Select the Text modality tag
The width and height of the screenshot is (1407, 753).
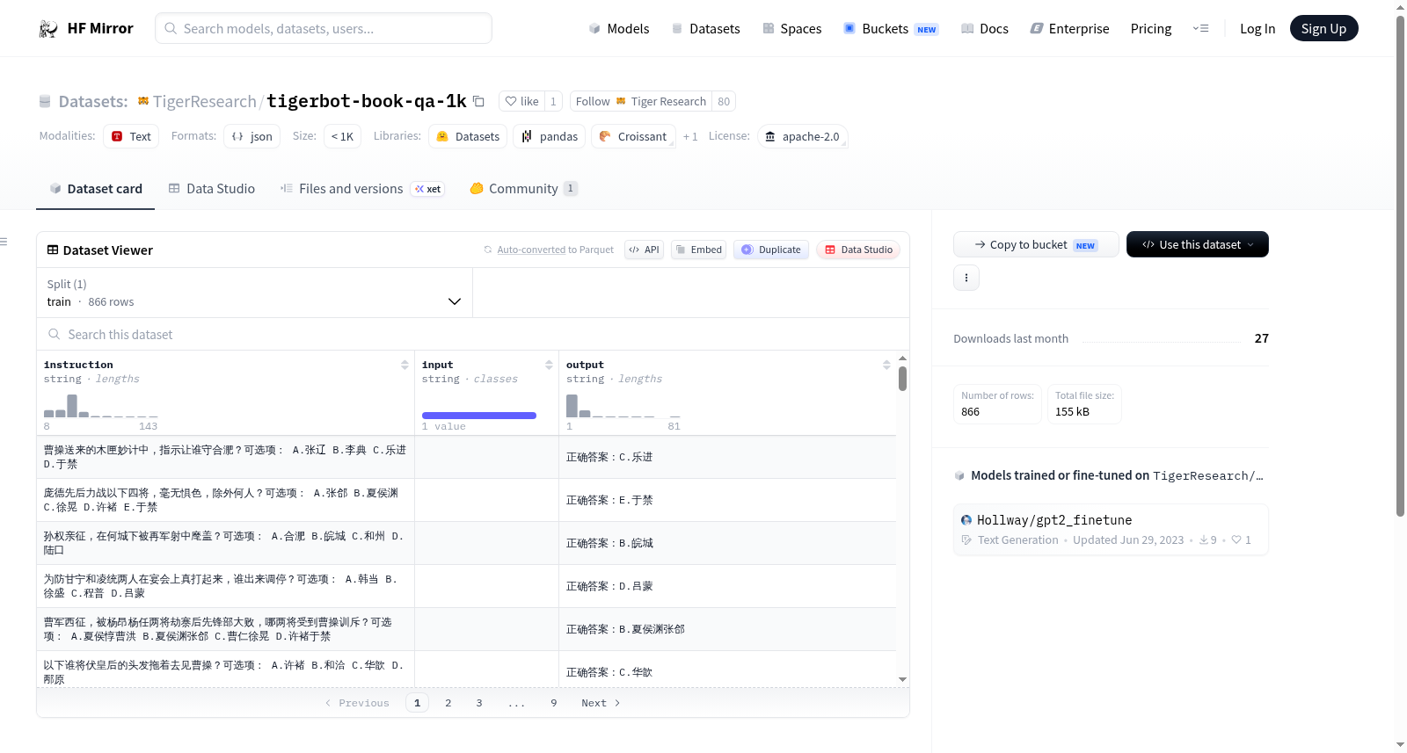(x=131, y=136)
